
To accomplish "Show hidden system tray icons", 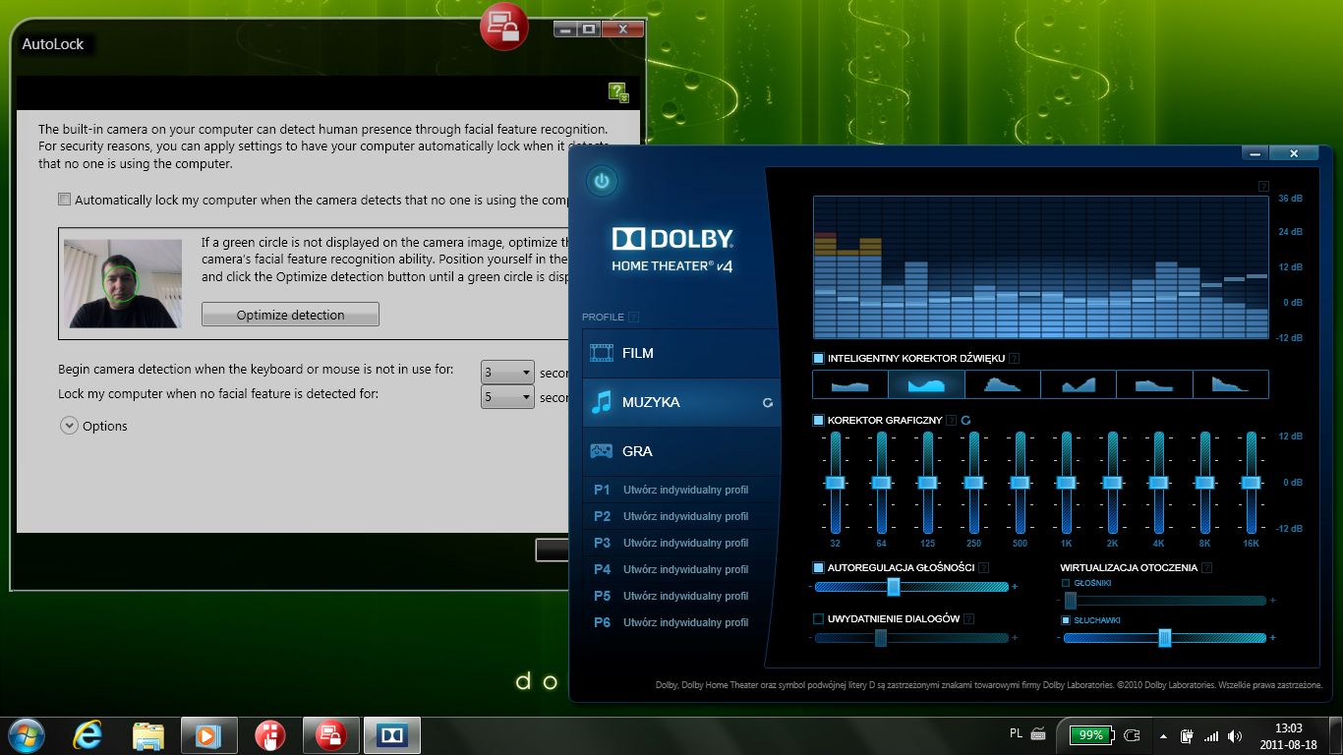I will [x=1164, y=735].
